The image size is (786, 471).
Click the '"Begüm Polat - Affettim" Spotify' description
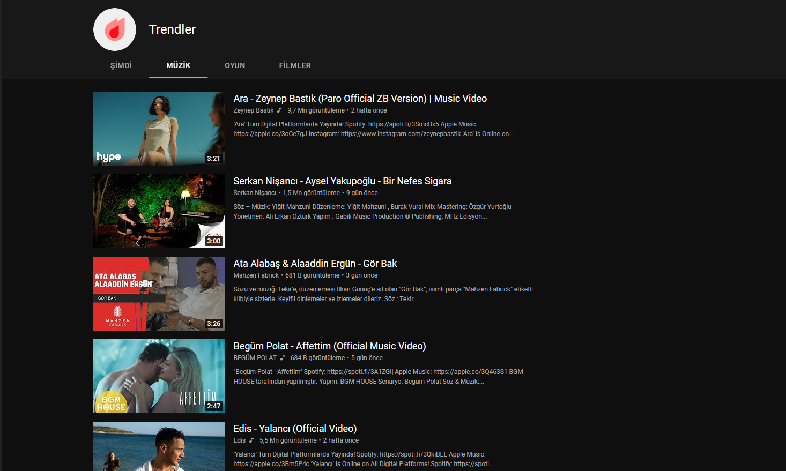click(x=379, y=377)
